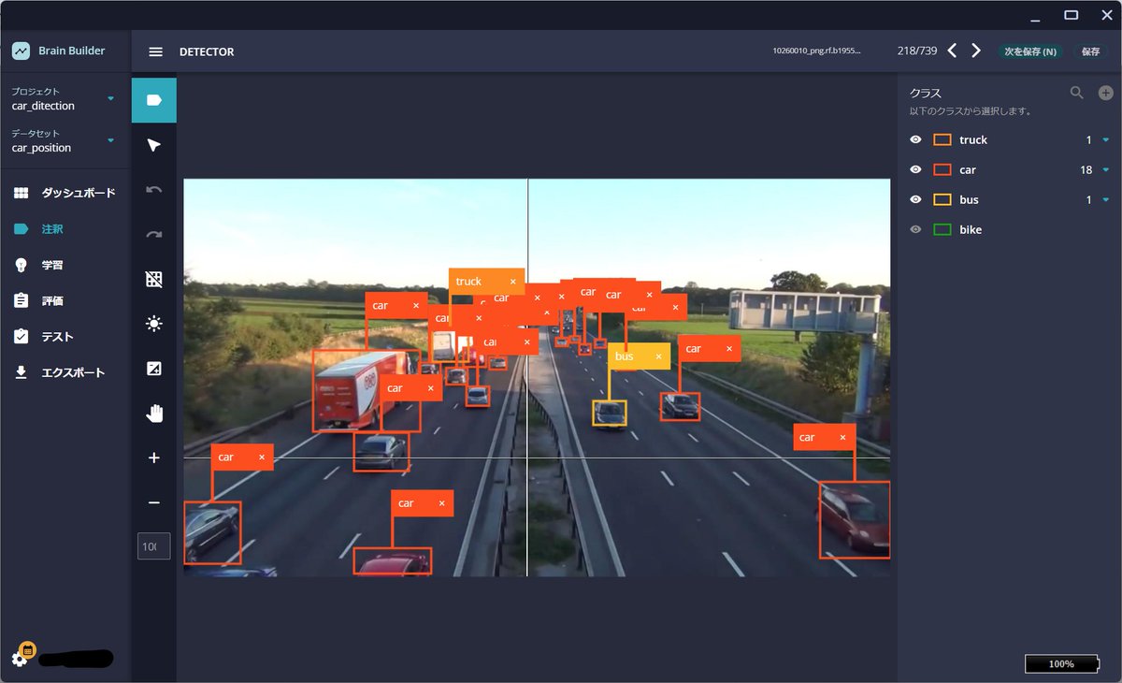Screen dimensions: 1122x683
Task: Select the truck class name in the list
Action: point(973,139)
